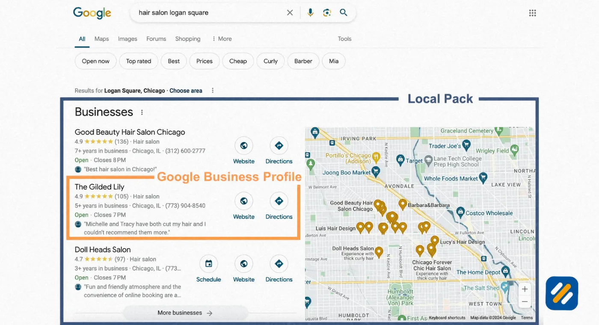Select the Trader Joe's map pin
The image size is (599, 325).
466,145
